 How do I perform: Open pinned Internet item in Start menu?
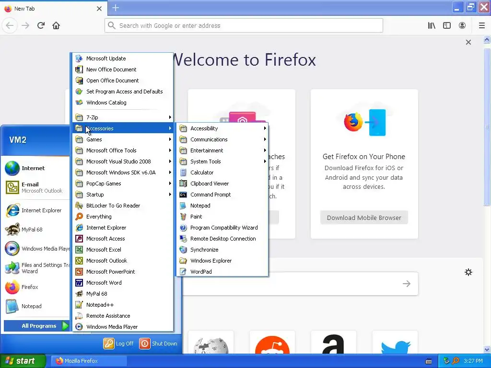(x=36, y=168)
